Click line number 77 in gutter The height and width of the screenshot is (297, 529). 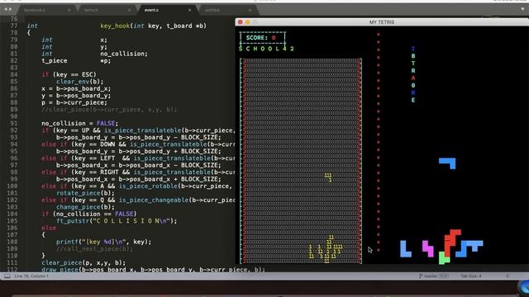[x=14, y=26]
